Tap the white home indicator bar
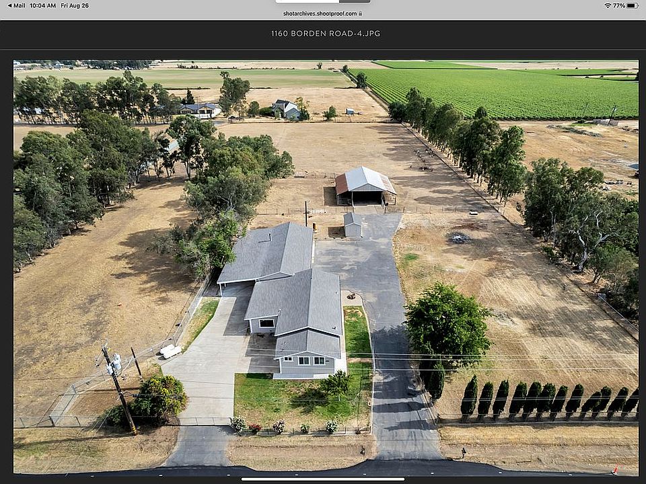Screen dimensions: 646x484 322,479
